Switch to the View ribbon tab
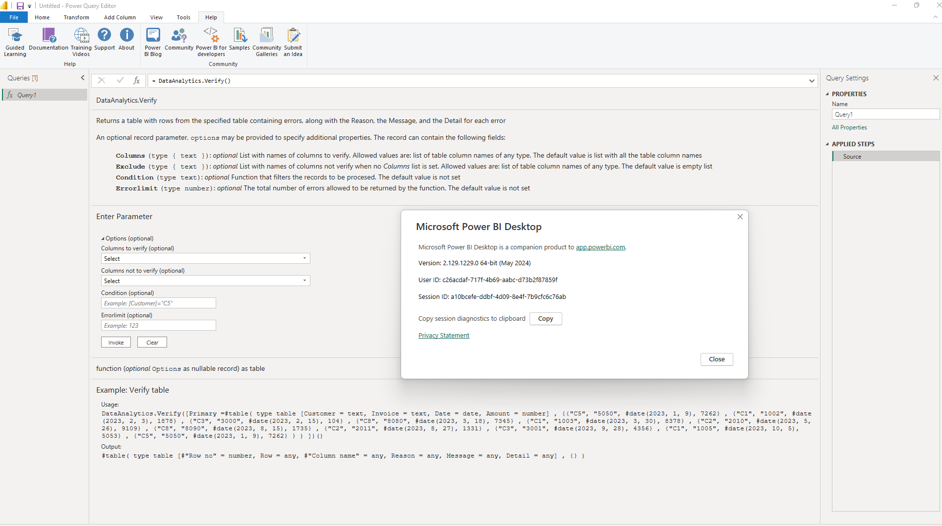942x526 pixels. point(156,17)
